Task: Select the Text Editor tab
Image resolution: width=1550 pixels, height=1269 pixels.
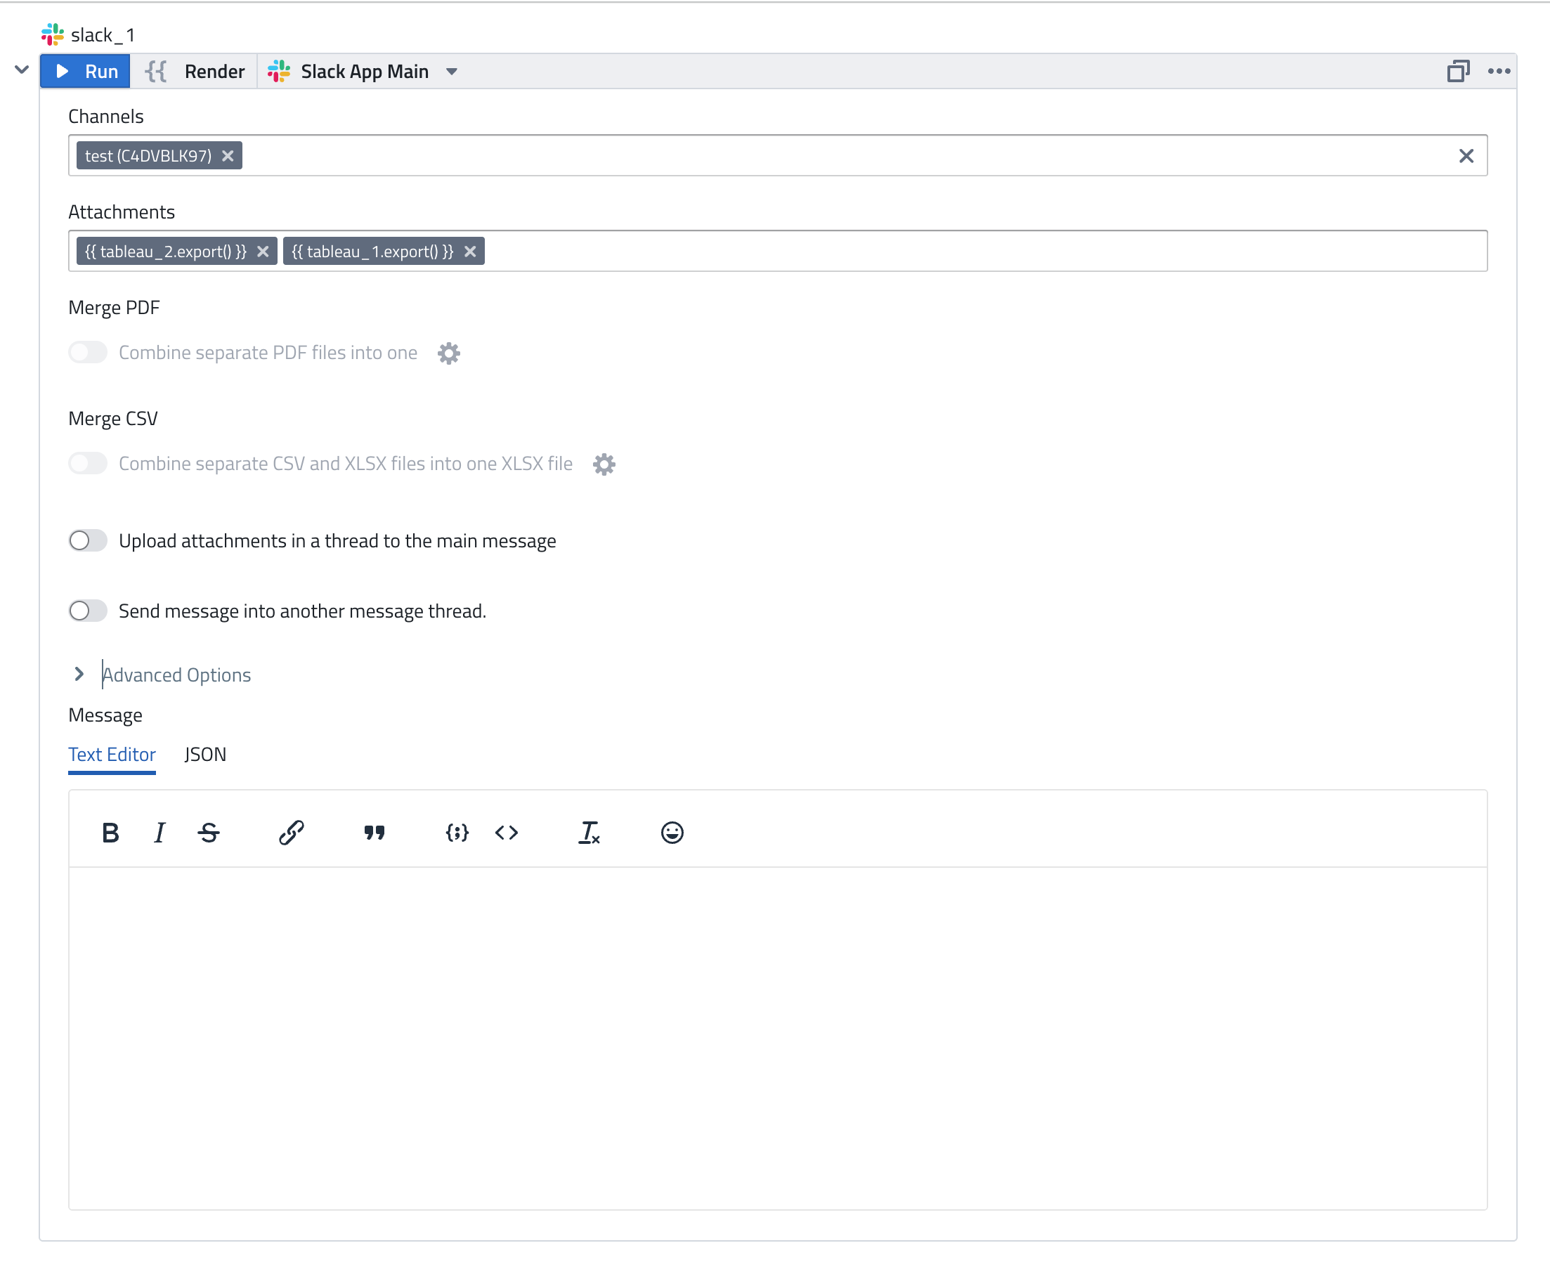Action: point(112,755)
